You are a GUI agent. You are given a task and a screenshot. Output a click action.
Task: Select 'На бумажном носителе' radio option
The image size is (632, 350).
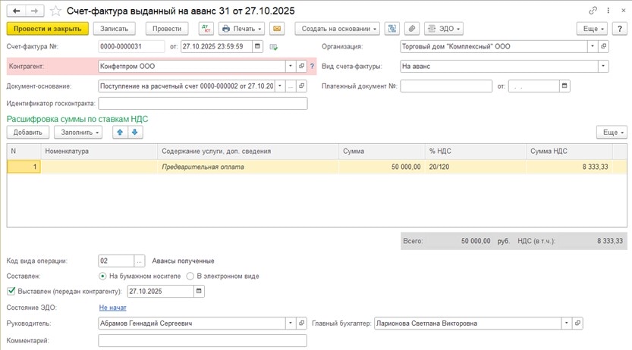pos(103,276)
